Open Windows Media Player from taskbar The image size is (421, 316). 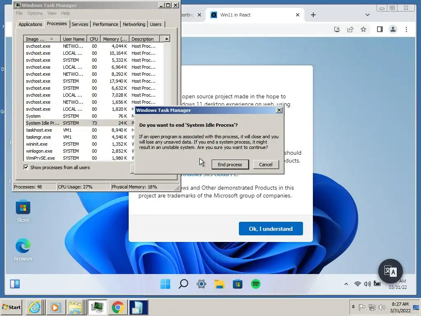click(56, 307)
